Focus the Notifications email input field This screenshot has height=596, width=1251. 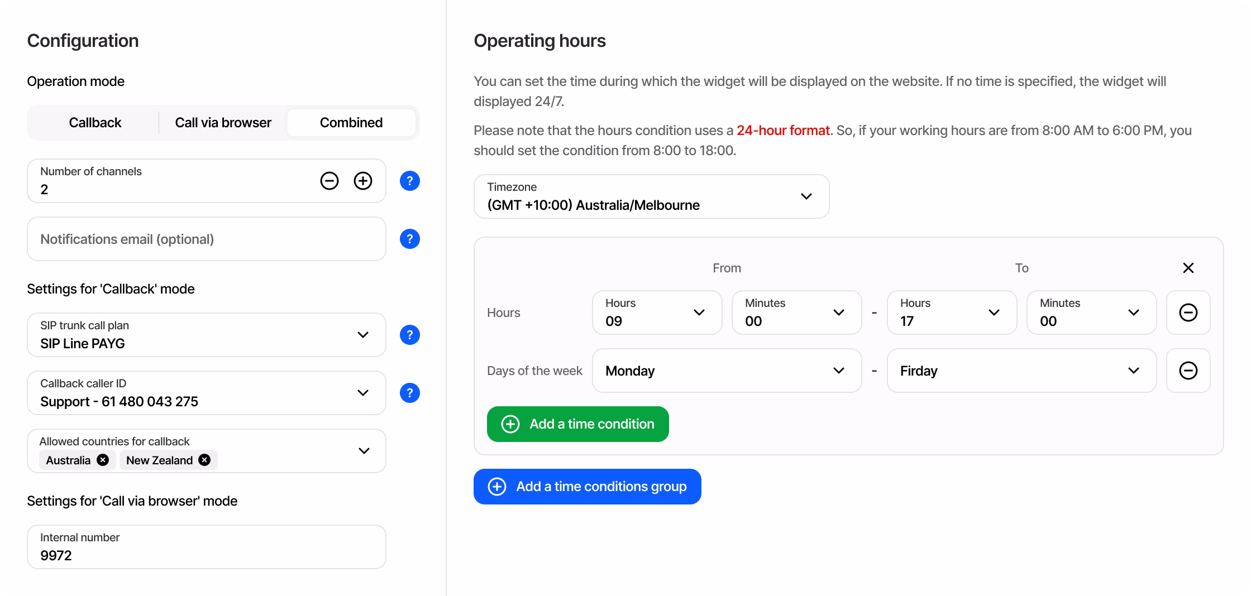207,239
